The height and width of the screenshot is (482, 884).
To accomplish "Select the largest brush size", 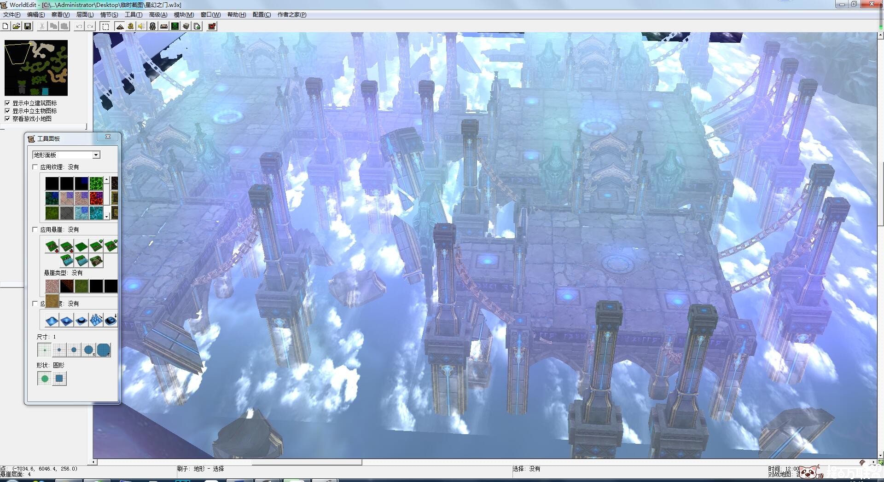I will coord(104,350).
